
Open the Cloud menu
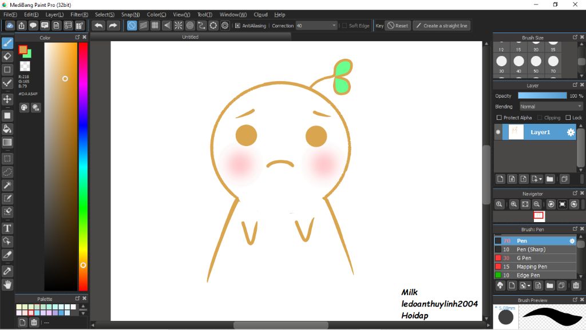260,14
